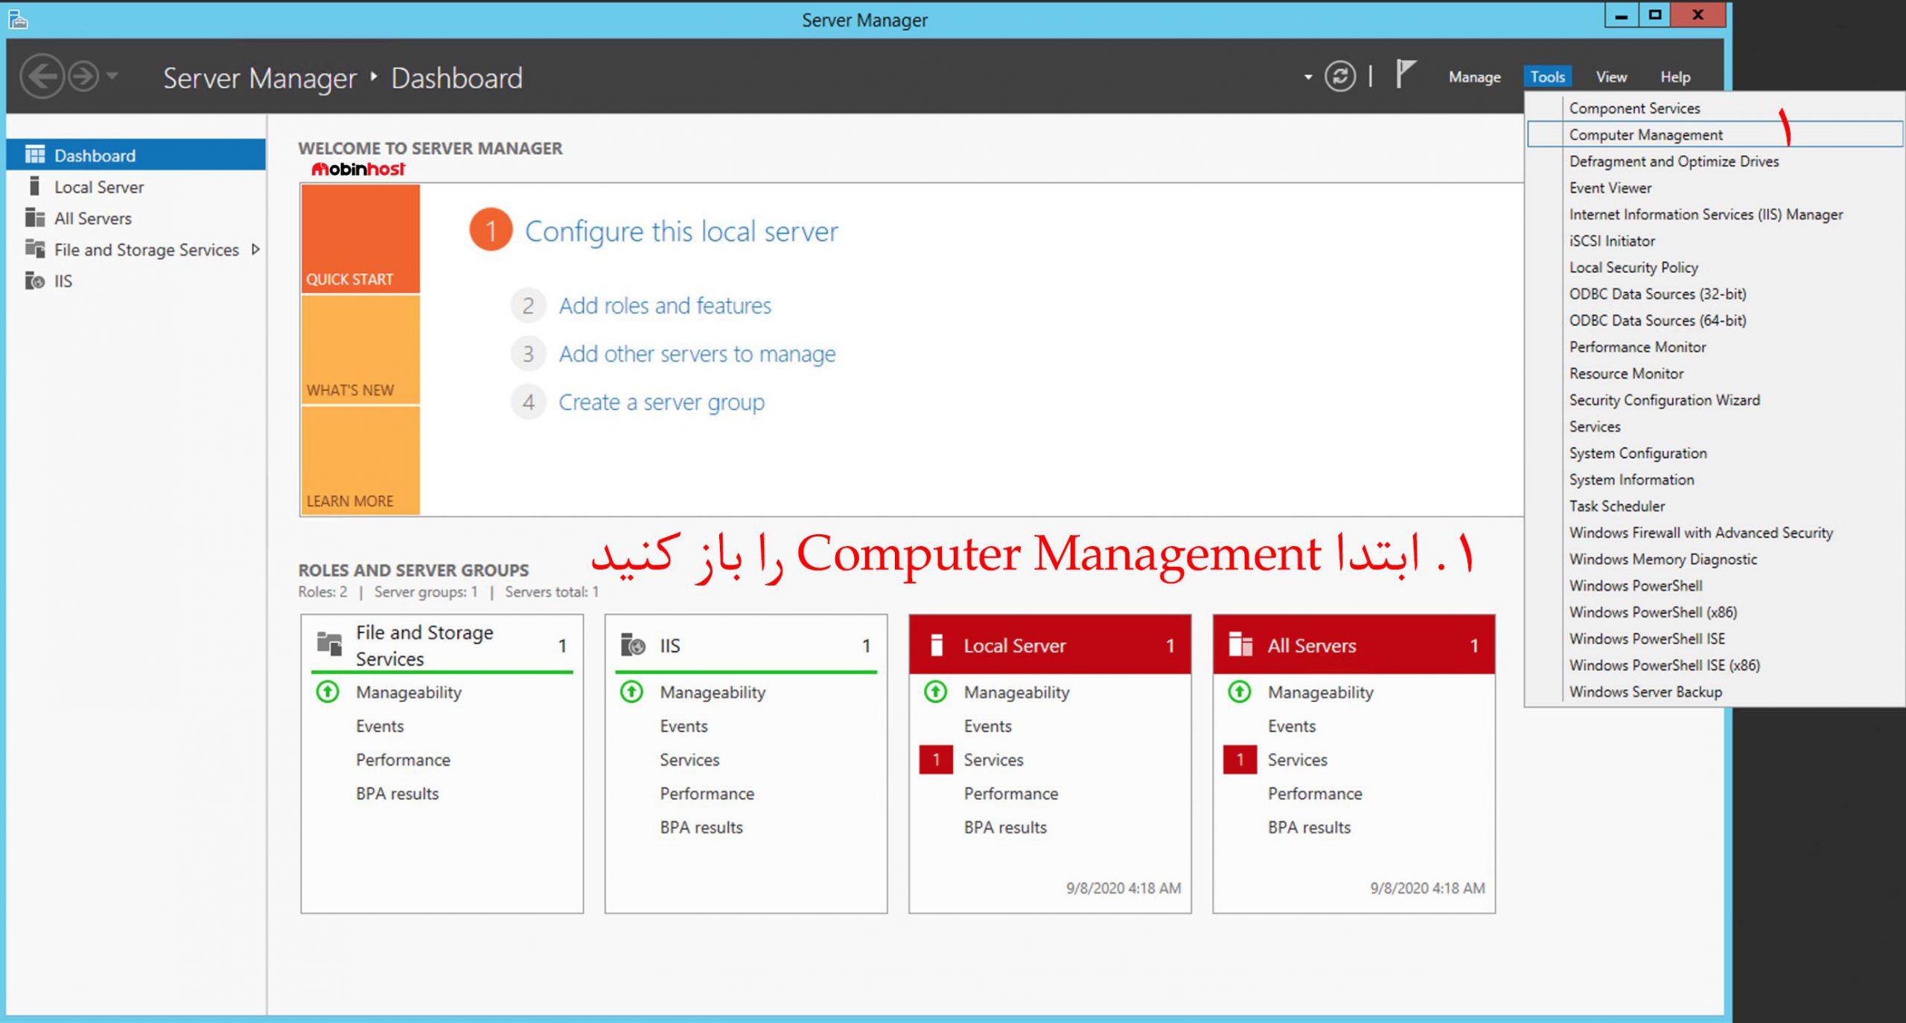
Task: Expand File and Storage Services submenu arrow
Action: 255,249
